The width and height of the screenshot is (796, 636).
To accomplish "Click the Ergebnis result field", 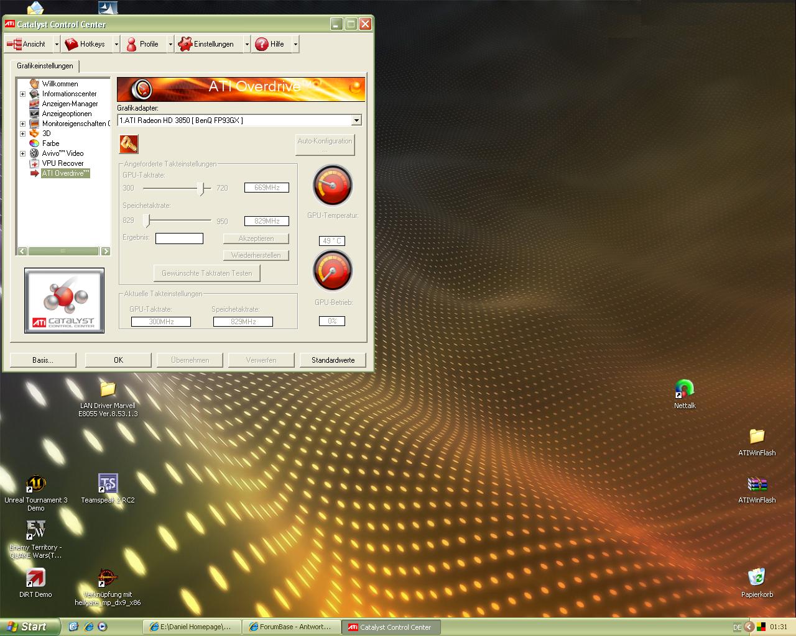I will point(179,238).
